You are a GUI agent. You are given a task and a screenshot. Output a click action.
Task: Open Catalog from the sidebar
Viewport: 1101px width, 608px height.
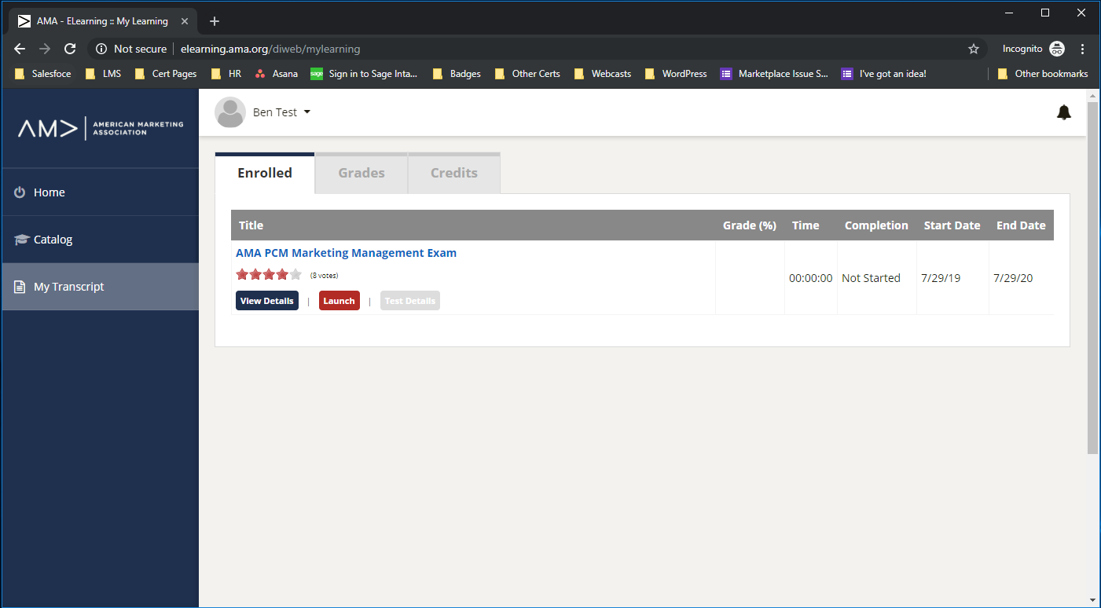(52, 239)
